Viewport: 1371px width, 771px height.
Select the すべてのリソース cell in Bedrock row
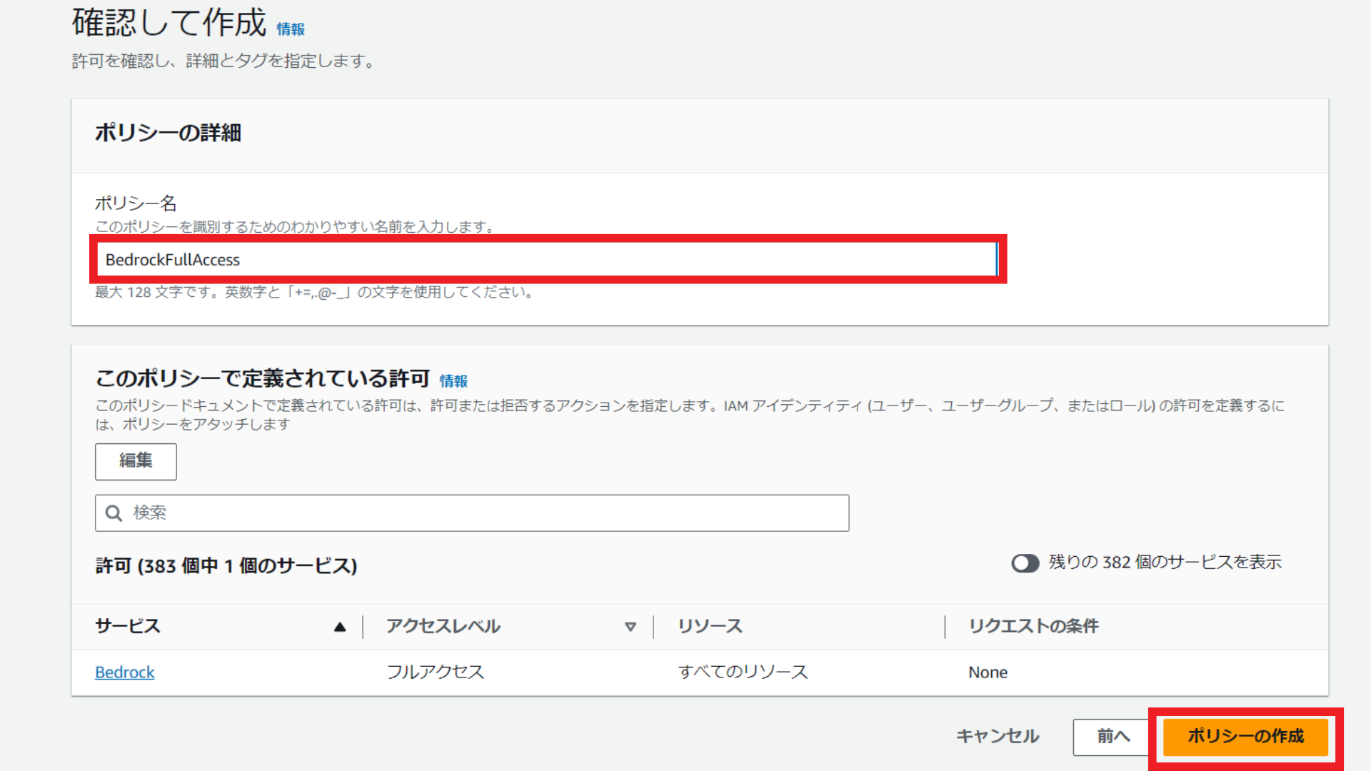pos(743,672)
